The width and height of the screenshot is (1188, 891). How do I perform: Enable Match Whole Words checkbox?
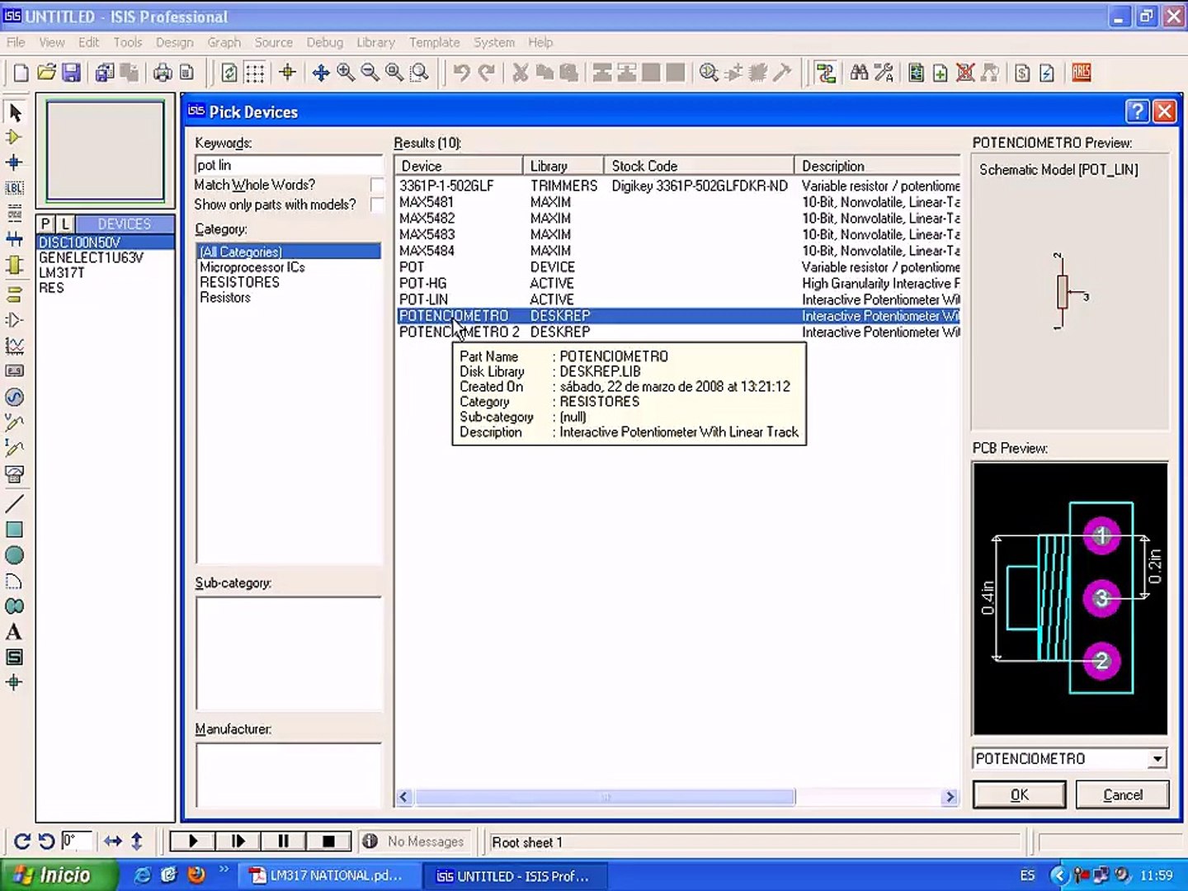pos(377,185)
